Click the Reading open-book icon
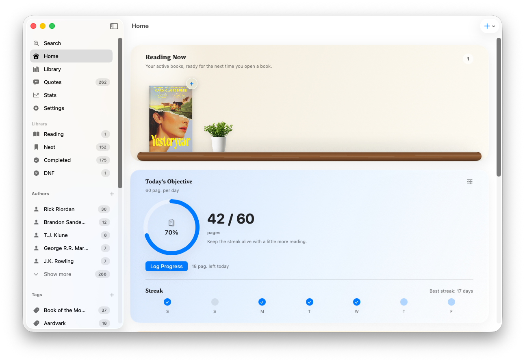This screenshot has height=362, width=525. tap(36, 134)
